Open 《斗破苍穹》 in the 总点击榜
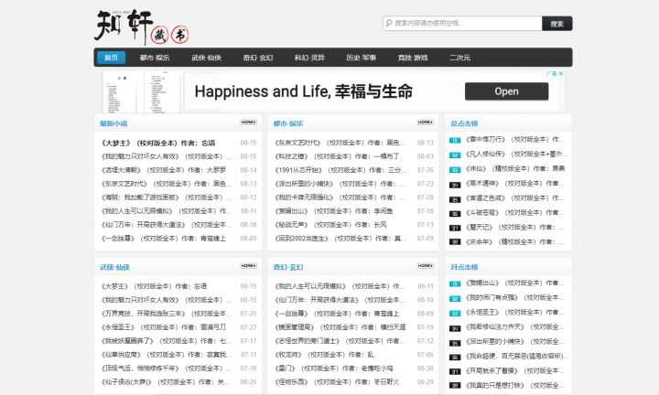Screen dimensions: 659x395 (x=514, y=212)
